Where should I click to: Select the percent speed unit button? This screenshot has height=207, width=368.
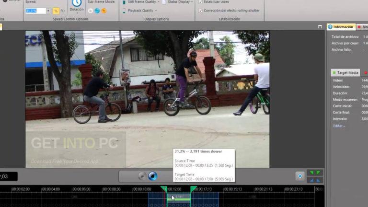tap(56, 11)
